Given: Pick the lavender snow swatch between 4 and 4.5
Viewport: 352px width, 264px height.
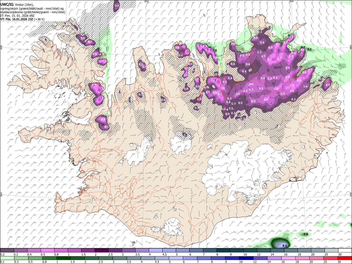Looking at the screenshot, I should 156,251.
